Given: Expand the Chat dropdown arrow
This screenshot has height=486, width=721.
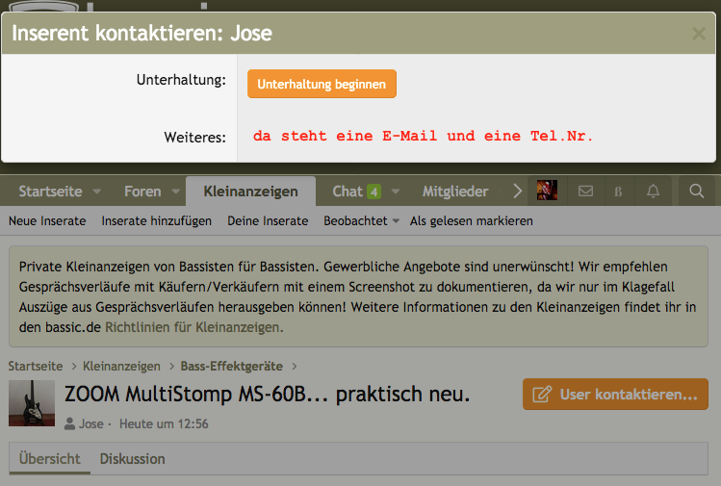Looking at the screenshot, I should 396,192.
